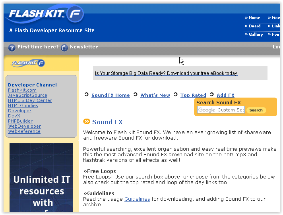Open the WebDeveloper link
The image size is (283, 215).
point(24,126)
